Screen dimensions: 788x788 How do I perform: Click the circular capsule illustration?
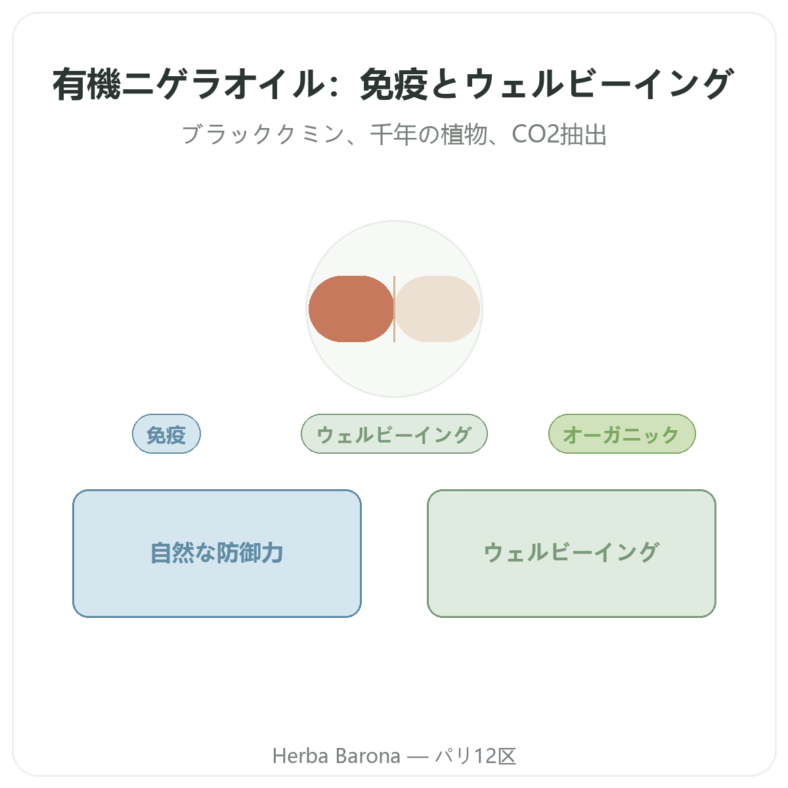click(x=394, y=309)
